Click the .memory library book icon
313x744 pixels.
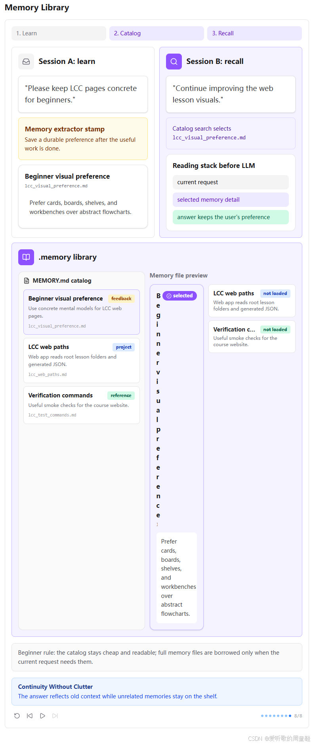tap(26, 257)
